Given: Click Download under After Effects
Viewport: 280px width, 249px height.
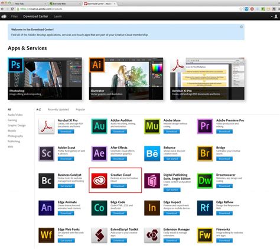Looking at the screenshot, I should click(x=119, y=159).
